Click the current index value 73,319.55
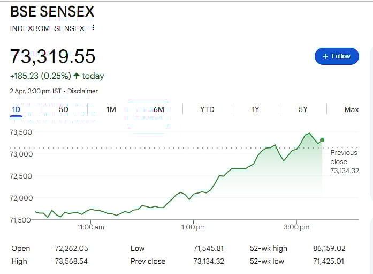The height and width of the screenshot is (274, 373). (x=53, y=56)
